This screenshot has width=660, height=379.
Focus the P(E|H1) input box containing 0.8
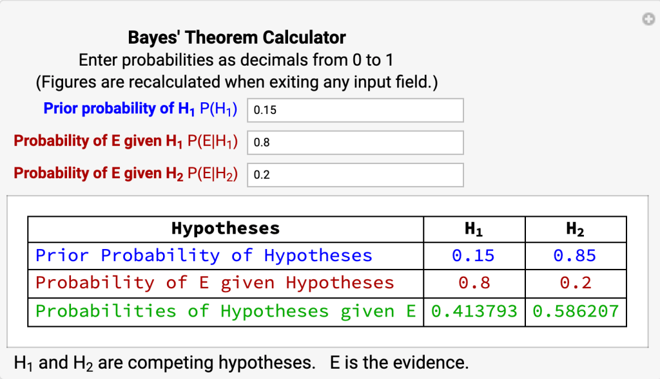(355, 143)
